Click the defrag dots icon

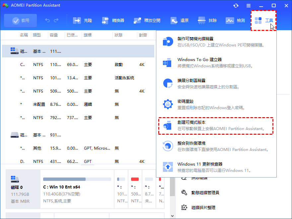[x=184, y=207]
